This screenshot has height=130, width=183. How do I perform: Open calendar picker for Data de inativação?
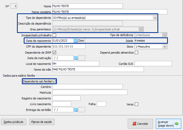pyautogui.click(x=76, y=58)
